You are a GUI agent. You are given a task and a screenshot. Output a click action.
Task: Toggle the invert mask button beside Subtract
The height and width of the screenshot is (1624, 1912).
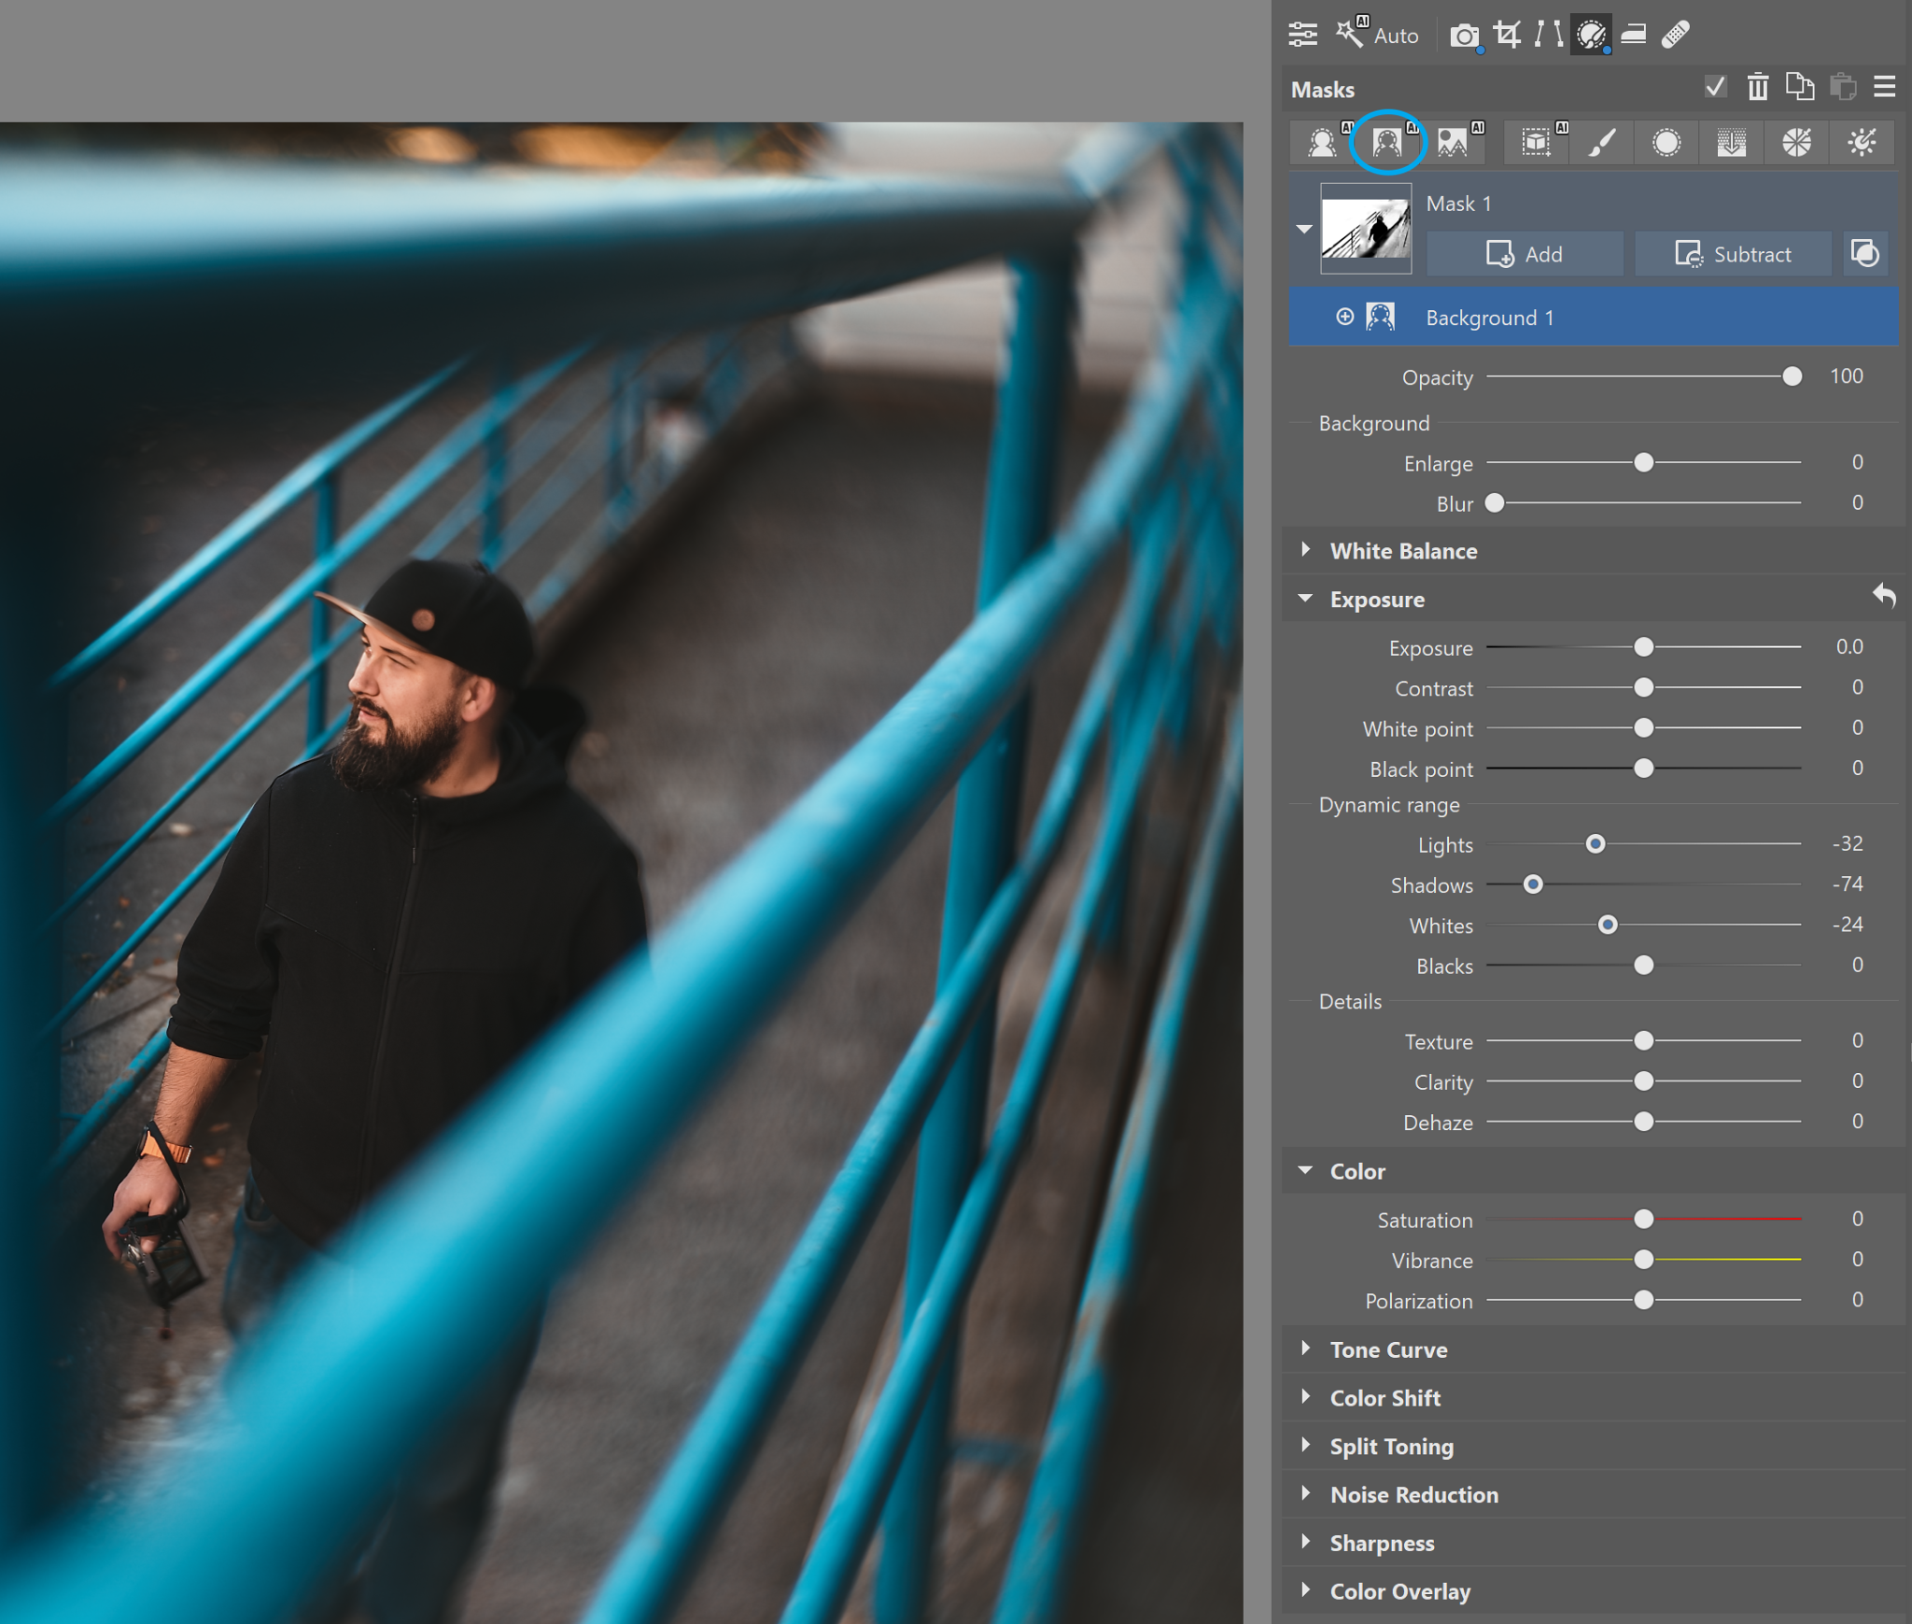[x=1864, y=254]
